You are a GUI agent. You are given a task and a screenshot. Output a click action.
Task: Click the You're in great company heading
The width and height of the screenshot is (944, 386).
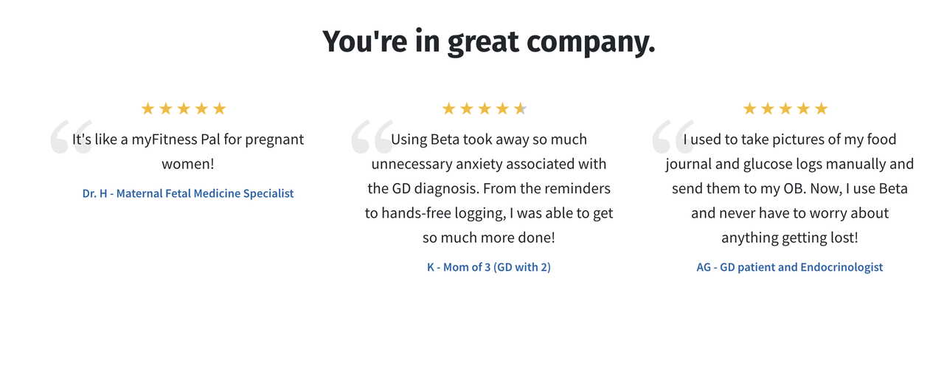tap(489, 41)
